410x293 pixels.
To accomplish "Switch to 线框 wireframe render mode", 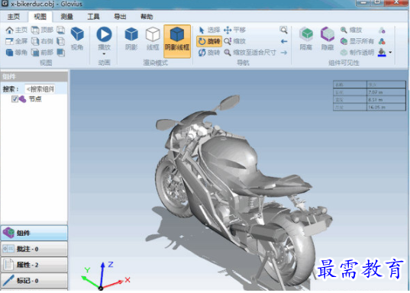I will [153, 39].
